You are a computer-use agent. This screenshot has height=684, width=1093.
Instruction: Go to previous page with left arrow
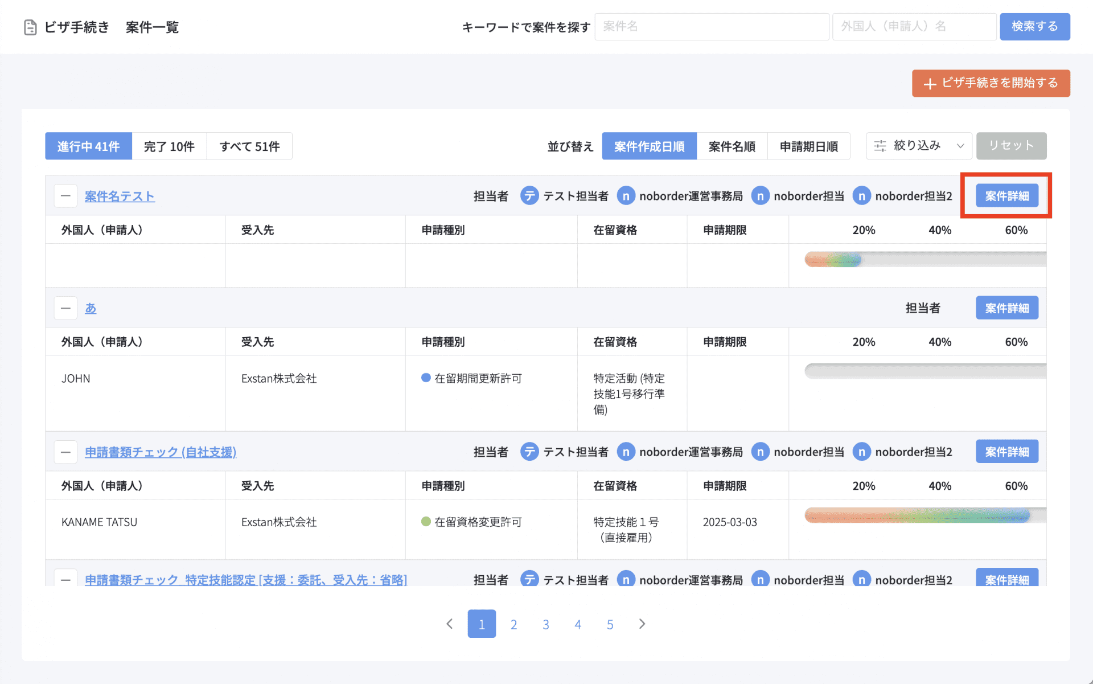click(x=450, y=624)
